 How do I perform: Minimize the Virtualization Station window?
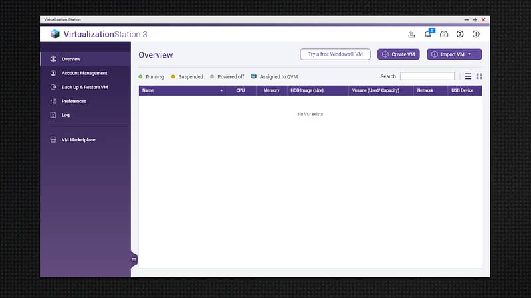tap(467, 20)
